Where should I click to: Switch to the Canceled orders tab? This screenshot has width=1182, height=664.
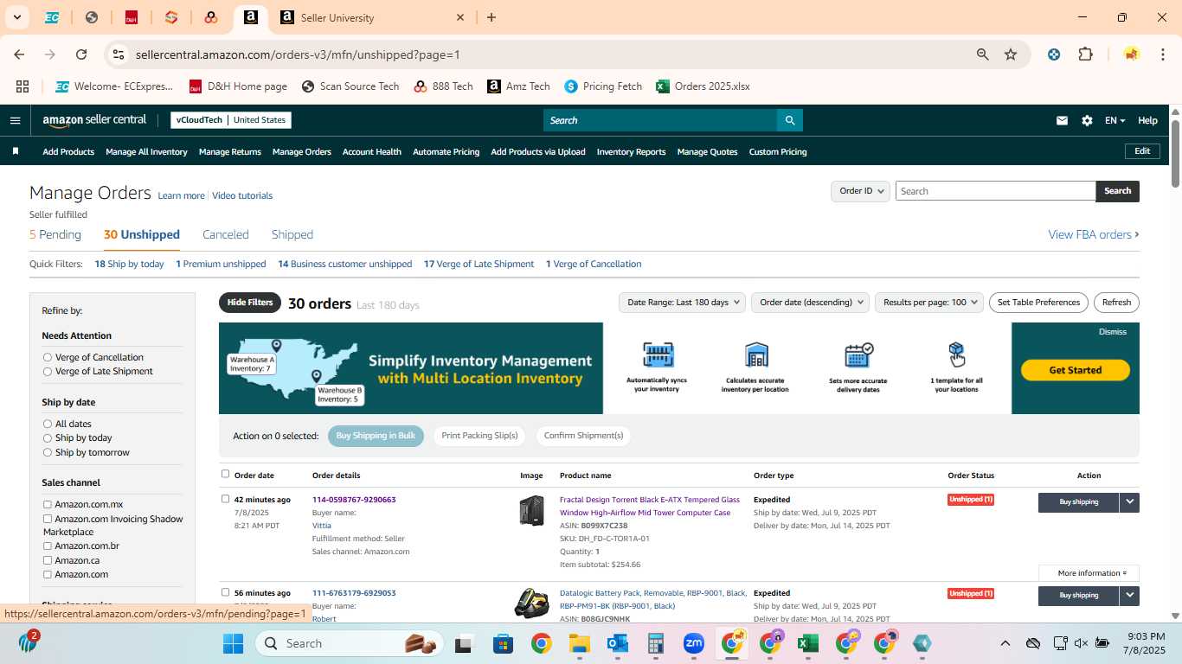pyautogui.click(x=226, y=234)
